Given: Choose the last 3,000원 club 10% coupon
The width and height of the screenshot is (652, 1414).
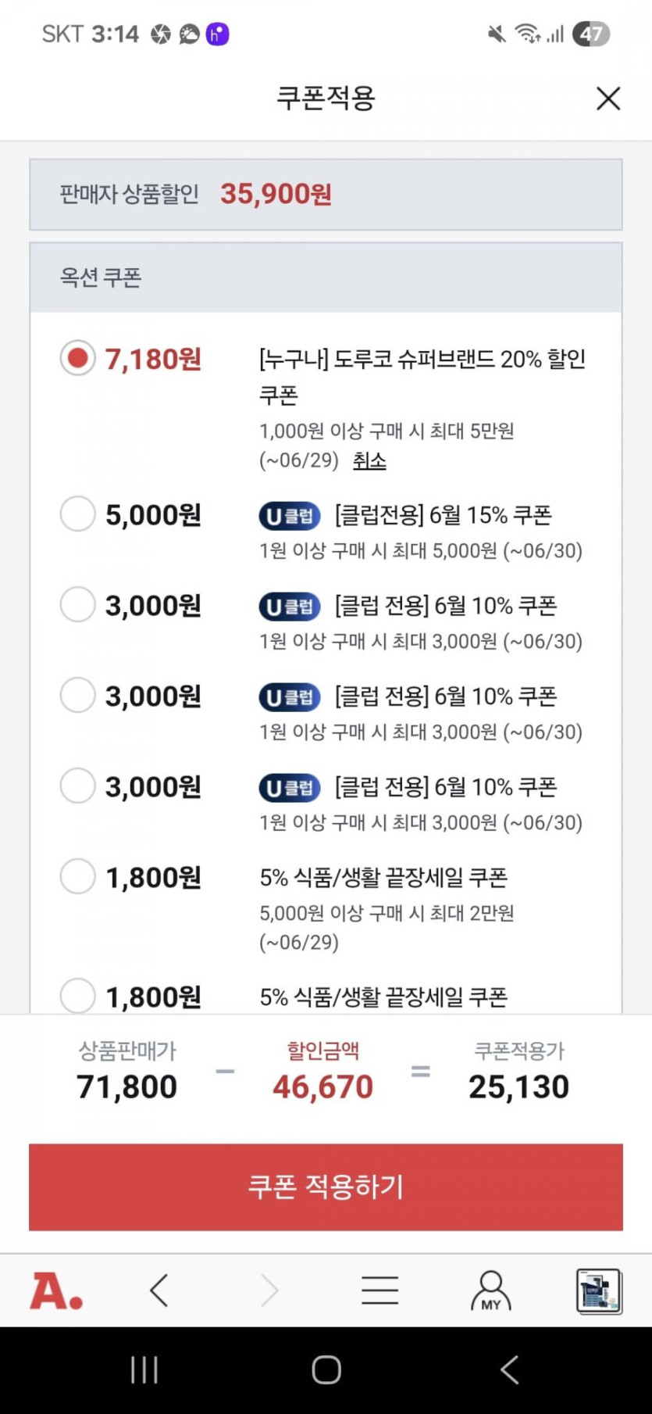Looking at the screenshot, I should pyautogui.click(x=78, y=786).
